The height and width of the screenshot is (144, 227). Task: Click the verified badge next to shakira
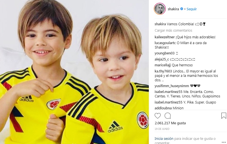click(x=181, y=9)
